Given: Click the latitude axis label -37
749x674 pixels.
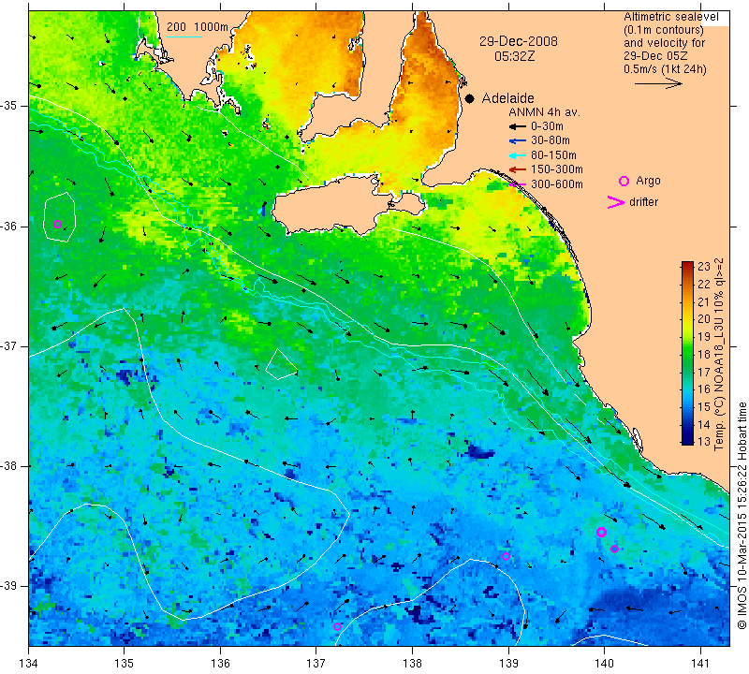Looking at the screenshot, I should [8, 345].
